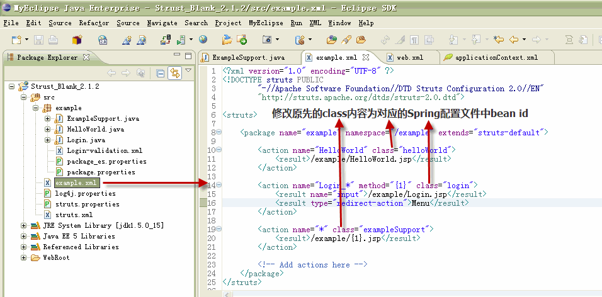The height and width of the screenshot is (297, 602).
Task: Switch to the ExampleSupport.java editor tab
Action: pos(249,57)
